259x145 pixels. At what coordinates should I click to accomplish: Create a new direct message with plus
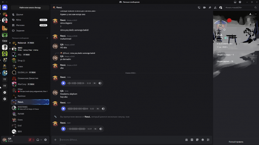coord(47,38)
